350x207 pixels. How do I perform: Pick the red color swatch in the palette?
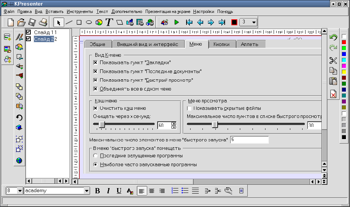tap(344, 42)
